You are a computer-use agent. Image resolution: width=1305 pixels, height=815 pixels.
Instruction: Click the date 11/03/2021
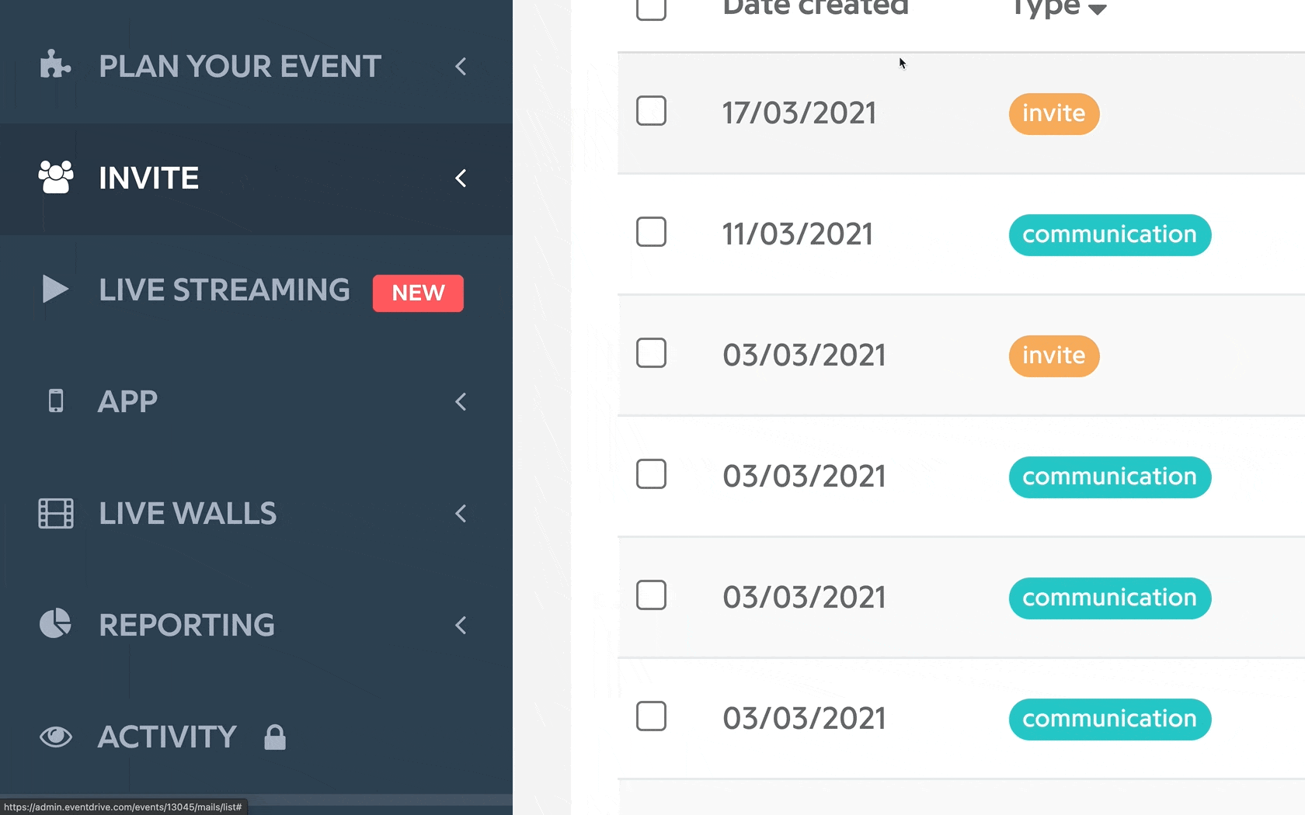[x=798, y=234]
